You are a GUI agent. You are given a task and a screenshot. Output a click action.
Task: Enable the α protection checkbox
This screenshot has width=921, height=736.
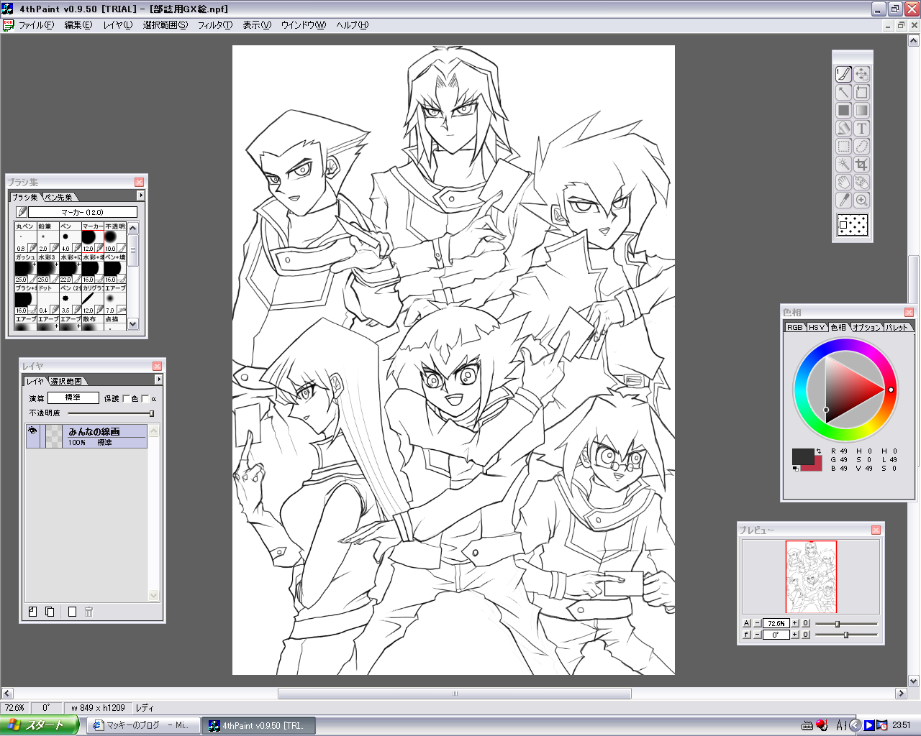click(x=145, y=398)
